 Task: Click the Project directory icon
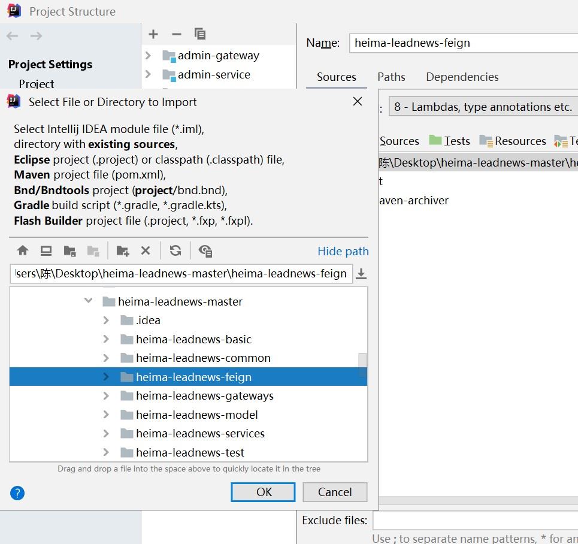69,251
